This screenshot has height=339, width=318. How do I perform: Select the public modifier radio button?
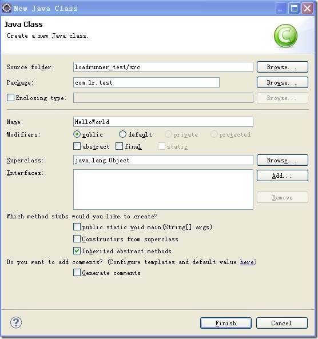(x=77, y=134)
